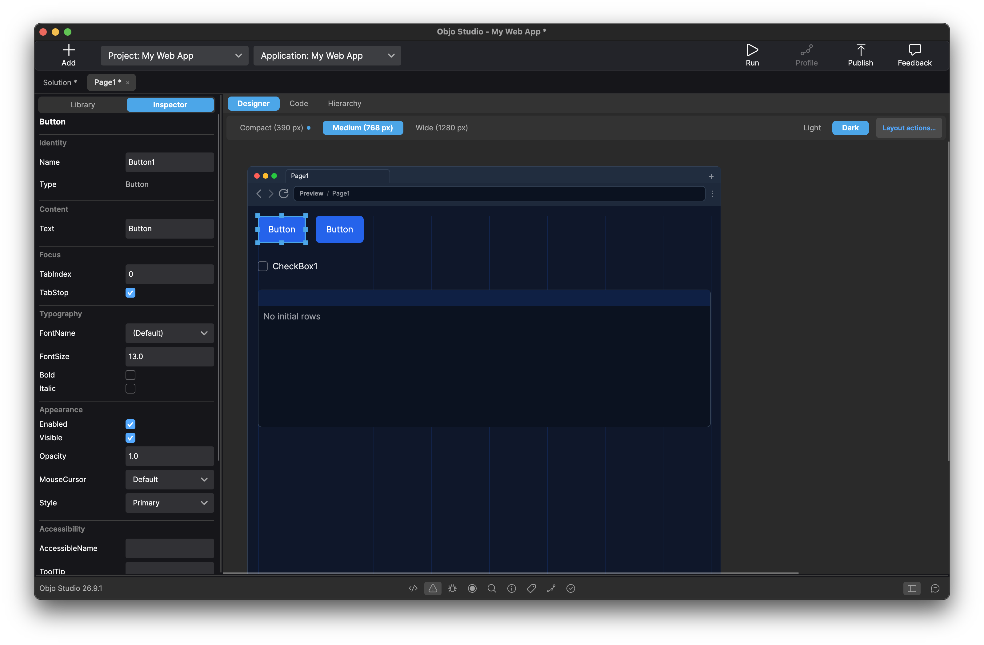Open the chat bubble icon at bottom right
984x645 pixels.
click(x=935, y=588)
